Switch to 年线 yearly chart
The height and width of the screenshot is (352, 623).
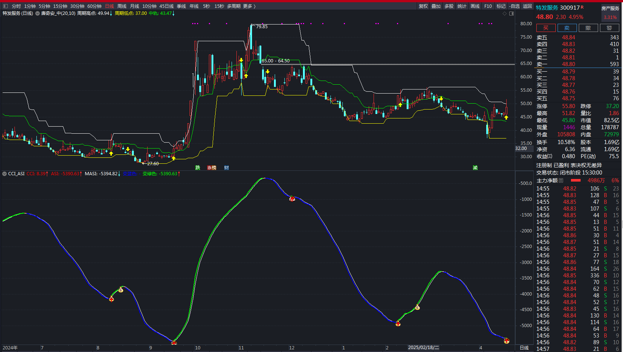(x=194, y=6)
